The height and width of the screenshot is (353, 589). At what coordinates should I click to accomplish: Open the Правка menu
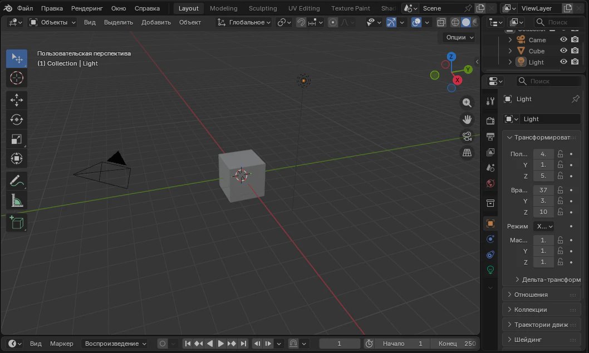pos(52,8)
